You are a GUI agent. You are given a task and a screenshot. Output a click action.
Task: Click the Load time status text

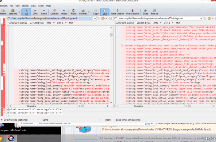tap(128, 120)
